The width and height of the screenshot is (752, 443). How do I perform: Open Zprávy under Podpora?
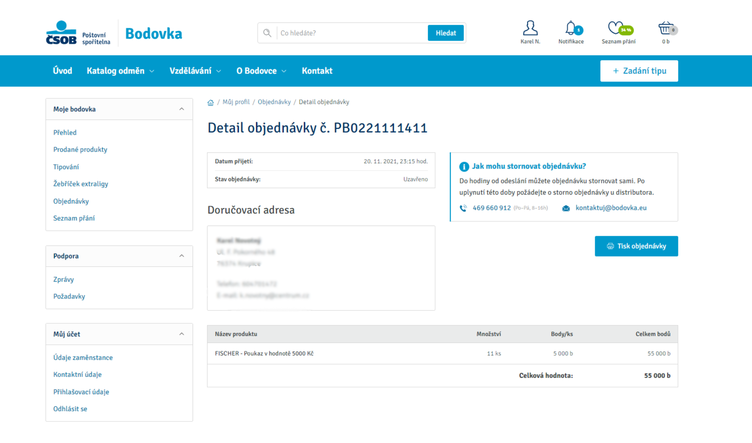tap(64, 280)
